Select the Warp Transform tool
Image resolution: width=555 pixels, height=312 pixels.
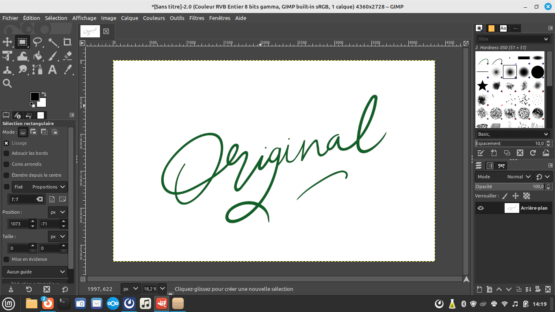pyautogui.click(x=22, y=56)
